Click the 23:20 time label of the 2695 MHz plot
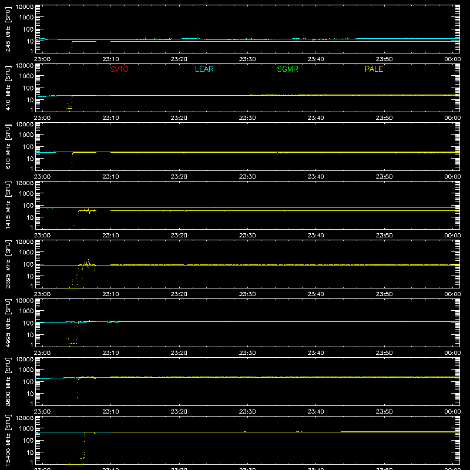 coord(179,294)
